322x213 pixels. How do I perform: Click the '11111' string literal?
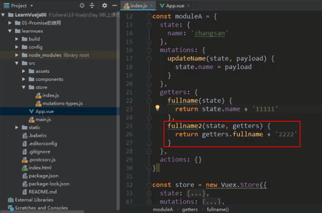(x=265, y=109)
